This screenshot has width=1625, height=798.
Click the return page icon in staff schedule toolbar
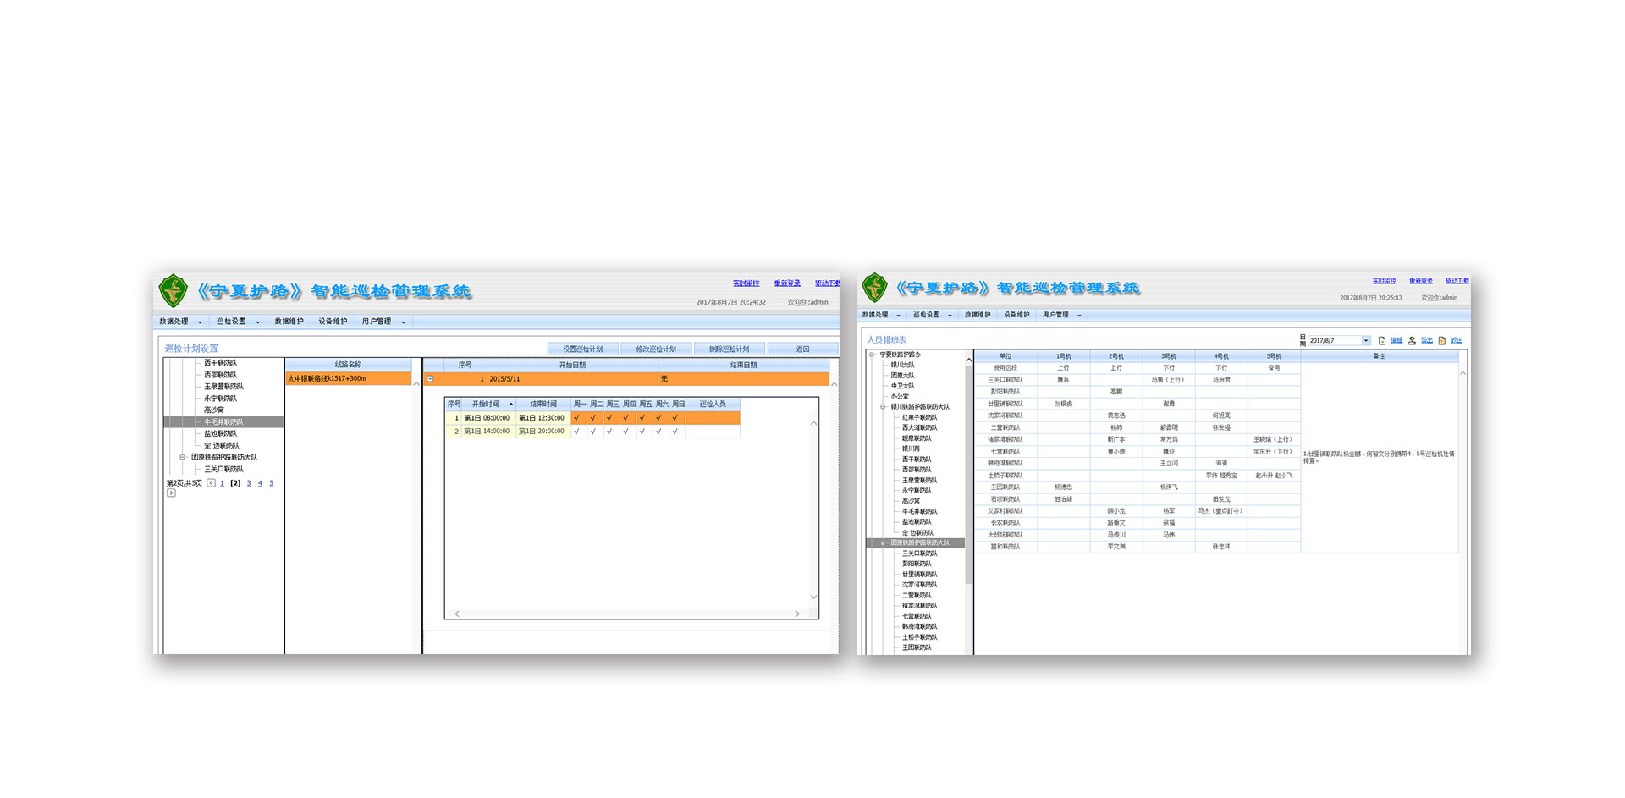point(1442,340)
